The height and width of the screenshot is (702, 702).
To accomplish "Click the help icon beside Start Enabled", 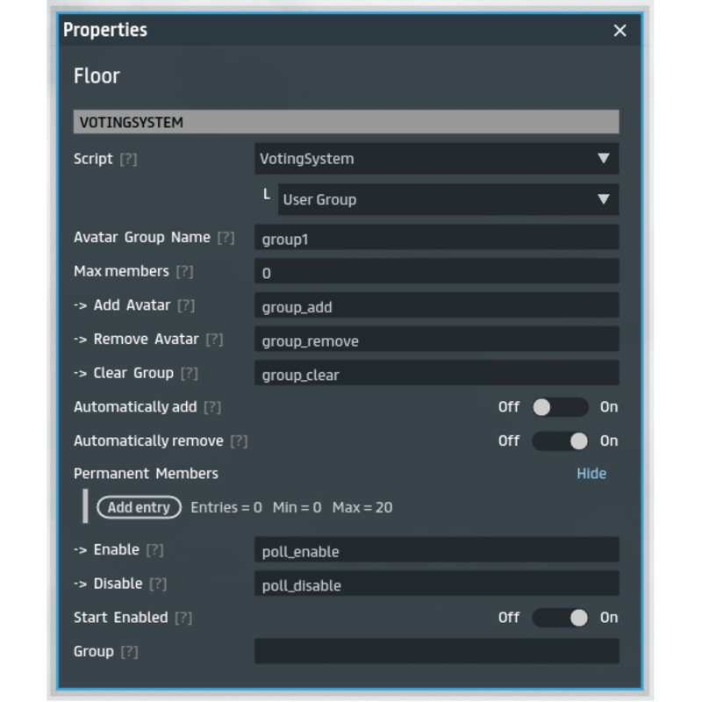I will 183,618.
